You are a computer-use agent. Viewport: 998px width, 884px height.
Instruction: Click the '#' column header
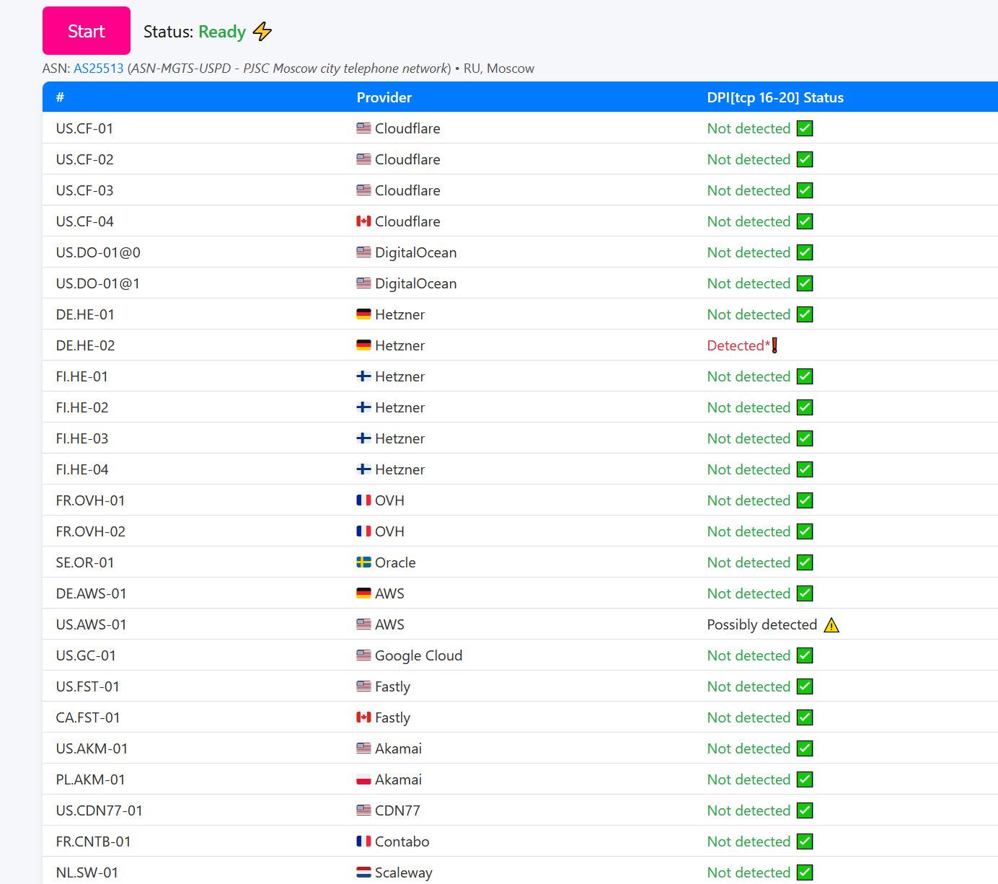[x=60, y=97]
